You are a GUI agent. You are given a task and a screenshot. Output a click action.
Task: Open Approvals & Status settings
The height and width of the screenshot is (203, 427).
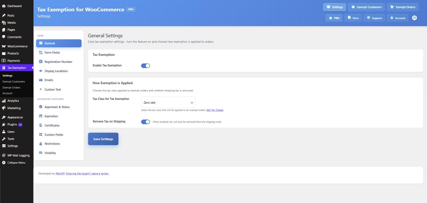pos(59,107)
